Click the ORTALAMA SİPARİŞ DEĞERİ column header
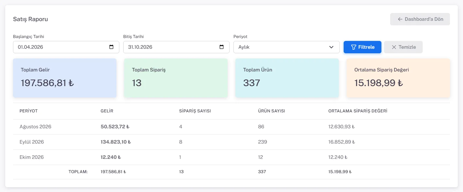This screenshot has height=192, width=463. (358, 111)
